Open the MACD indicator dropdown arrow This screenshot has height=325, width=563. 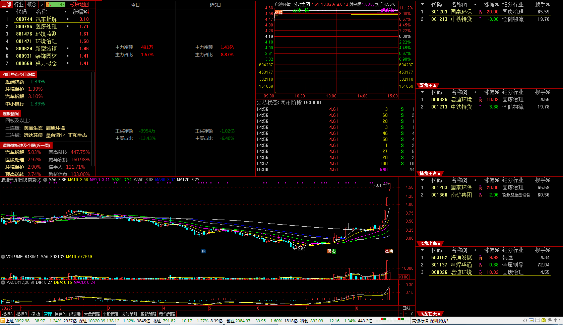point(3,282)
